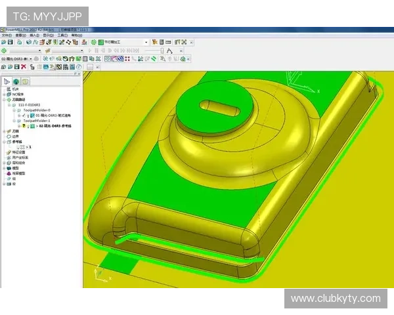Collapse the ToolpathFolder-0 folder
This screenshot has height=315, width=394.
point(12,110)
